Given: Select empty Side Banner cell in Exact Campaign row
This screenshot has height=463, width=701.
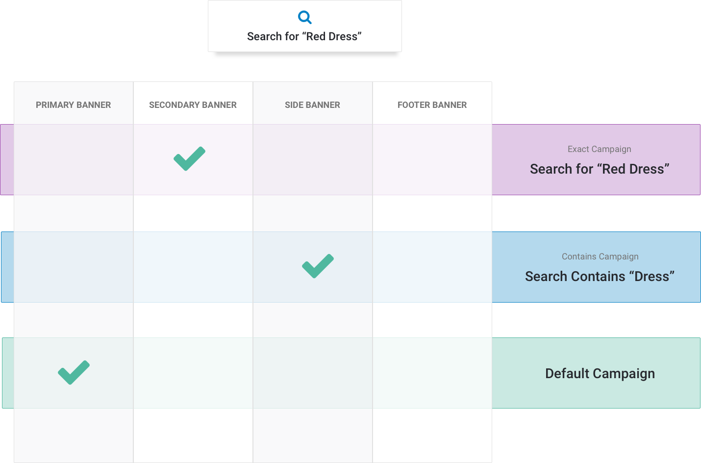Looking at the screenshot, I should coord(312,160).
